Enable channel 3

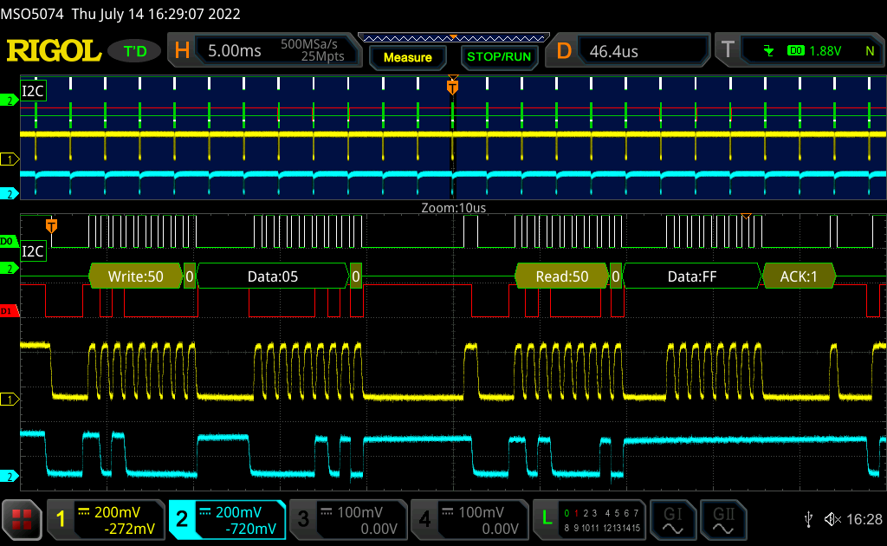(x=303, y=519)
